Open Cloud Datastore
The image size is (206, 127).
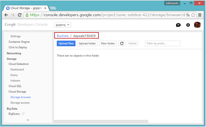click(x=19, y=64)
